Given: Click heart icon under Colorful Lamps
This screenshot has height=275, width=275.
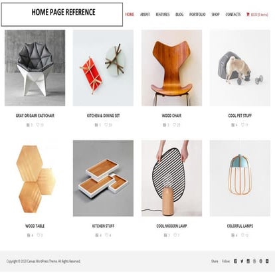Looking at the screenshot, I should pyautogui.click(x=242, y=235).
